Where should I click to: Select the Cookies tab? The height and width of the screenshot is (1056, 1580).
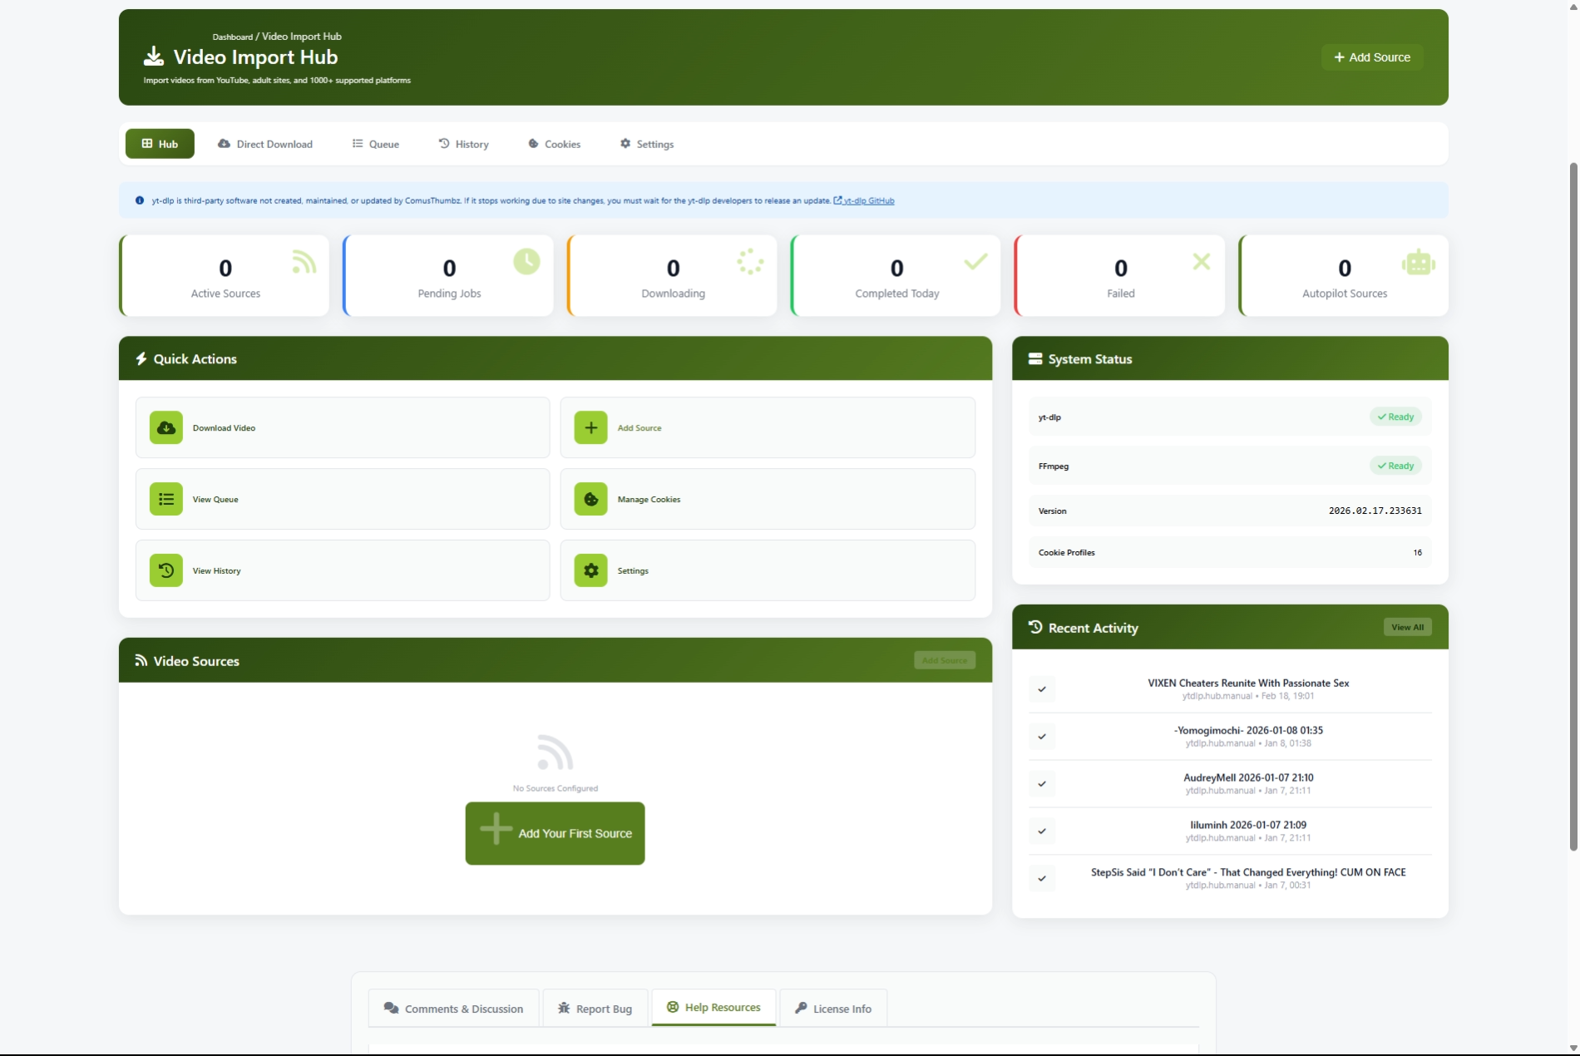(554, 144)
